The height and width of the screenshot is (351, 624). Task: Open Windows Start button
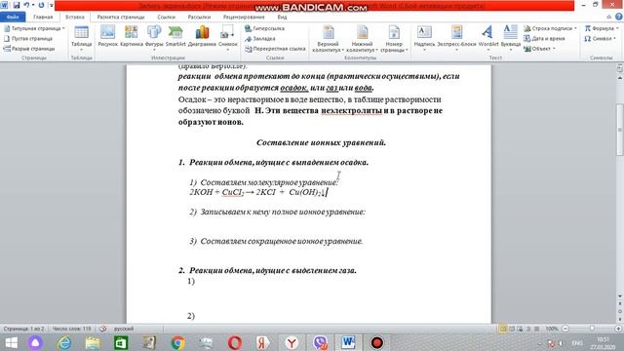(11, 342)
